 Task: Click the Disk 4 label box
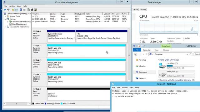39,94
